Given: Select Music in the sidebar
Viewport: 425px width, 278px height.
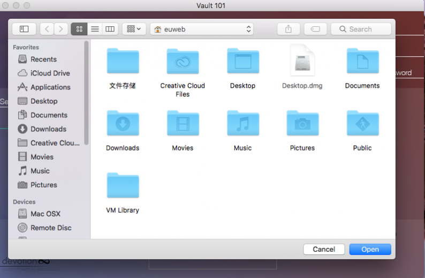Looking at the screenshot, I should tap(48, 171).
